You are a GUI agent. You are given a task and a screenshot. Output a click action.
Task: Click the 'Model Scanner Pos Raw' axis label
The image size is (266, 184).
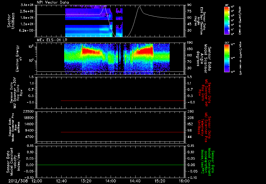pyautogui.click(x=14, y=127)
